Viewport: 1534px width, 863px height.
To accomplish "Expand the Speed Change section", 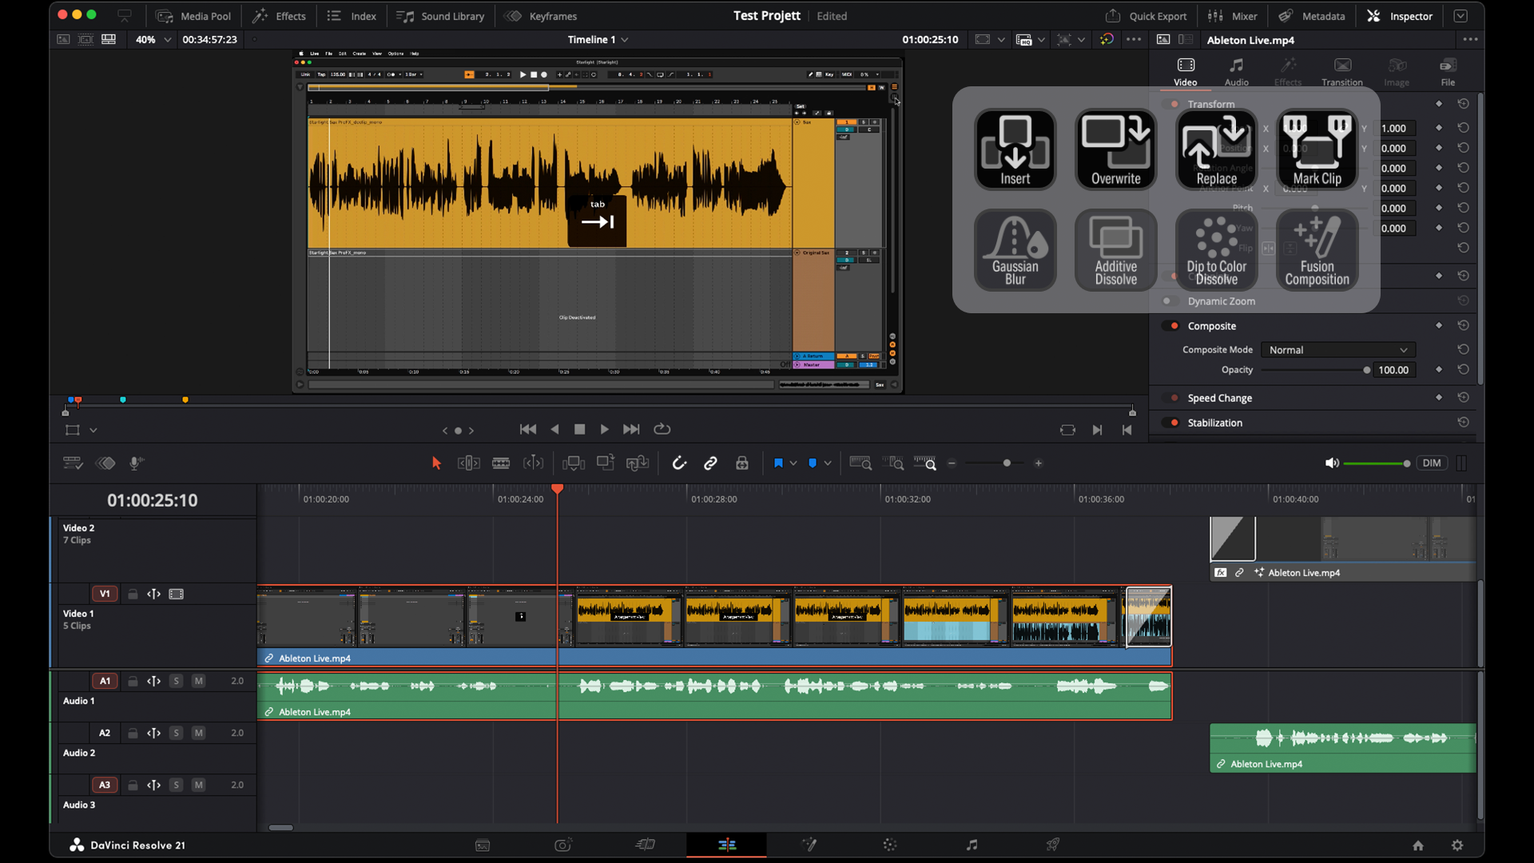I will (x=1219, y=398).
